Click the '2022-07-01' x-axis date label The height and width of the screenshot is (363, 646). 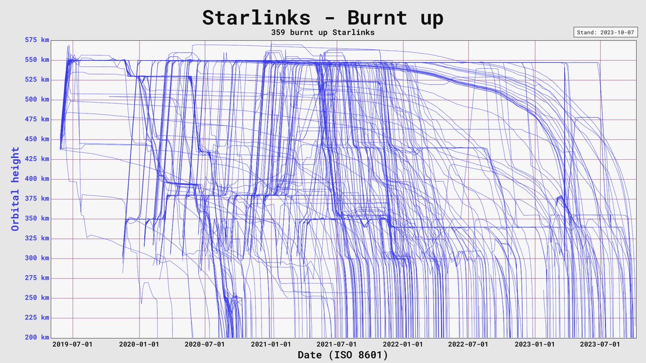[469, 344]
